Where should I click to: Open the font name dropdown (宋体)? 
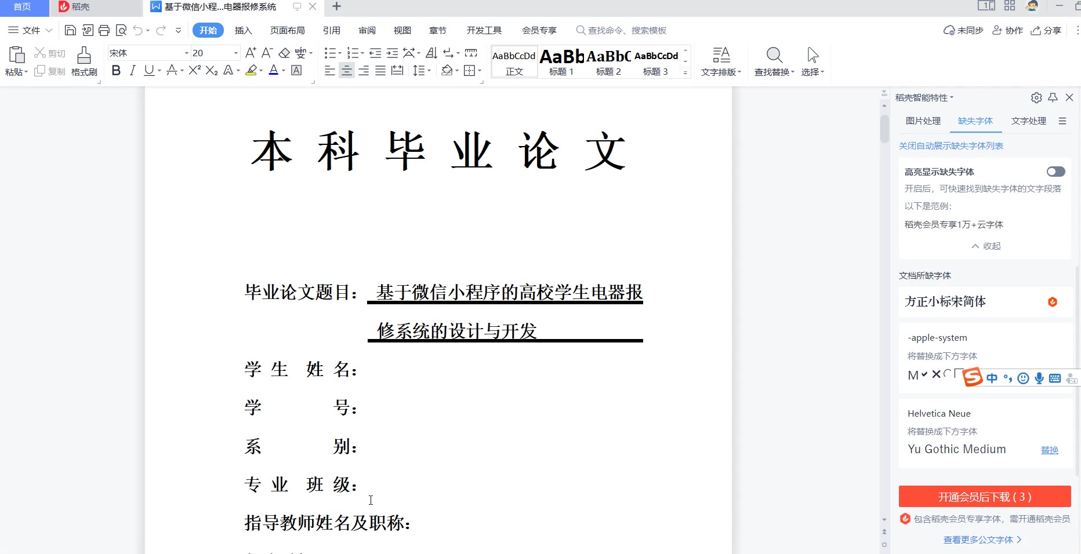pyautogui.click(x=187, y=53)
